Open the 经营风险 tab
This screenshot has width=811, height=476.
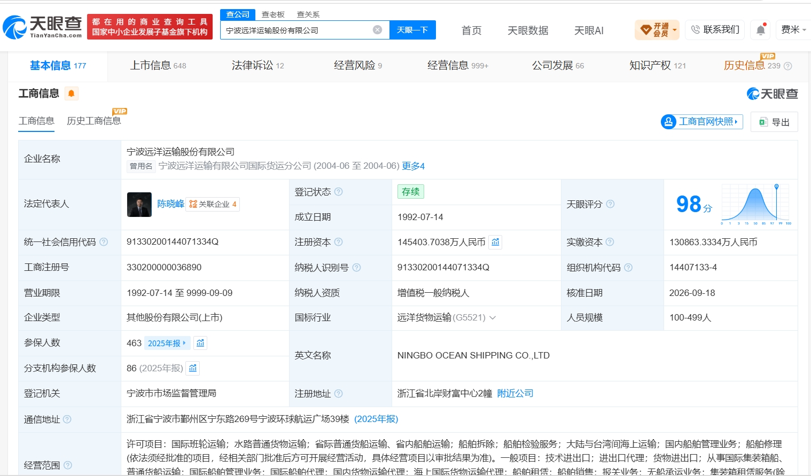[358, 66]
